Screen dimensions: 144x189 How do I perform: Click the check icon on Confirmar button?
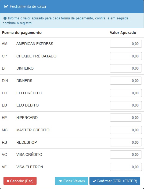(x=94, y=181)
